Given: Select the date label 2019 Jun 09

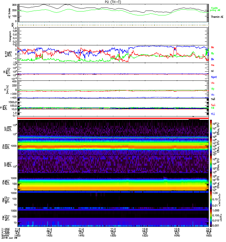Looking at the screenshot, I should [9, 238].
